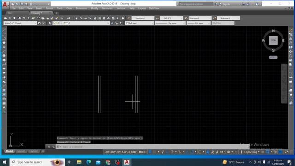Toggle hardware acceleration in status bar

[280, 152]
